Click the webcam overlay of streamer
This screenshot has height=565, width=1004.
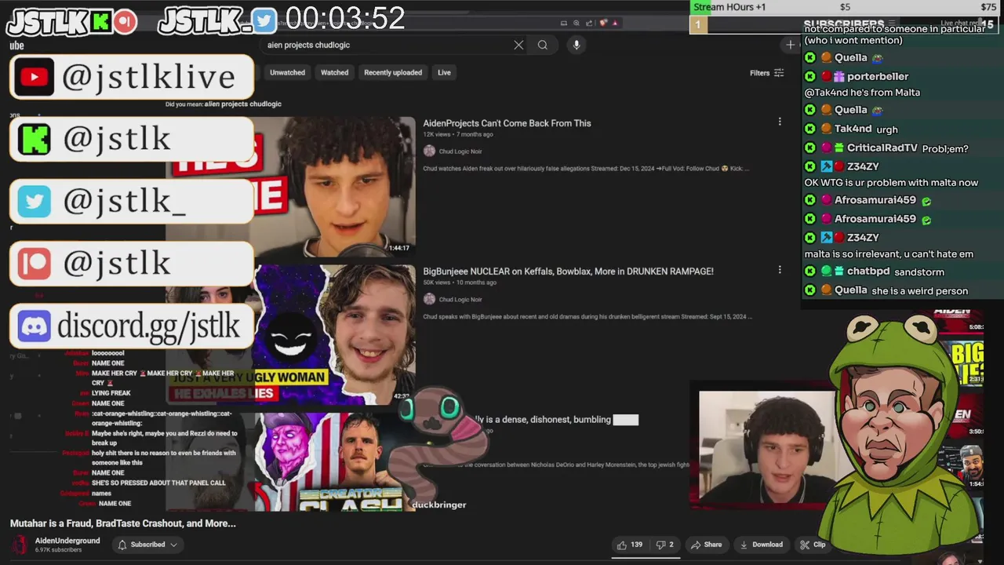coord(767,447)
